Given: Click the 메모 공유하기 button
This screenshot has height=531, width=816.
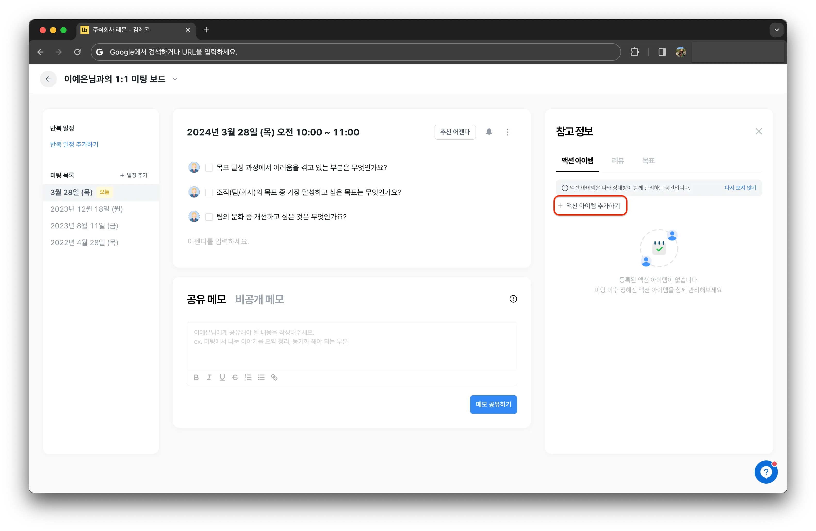Looking at the screenshot, I should click(x=493, y=404).
